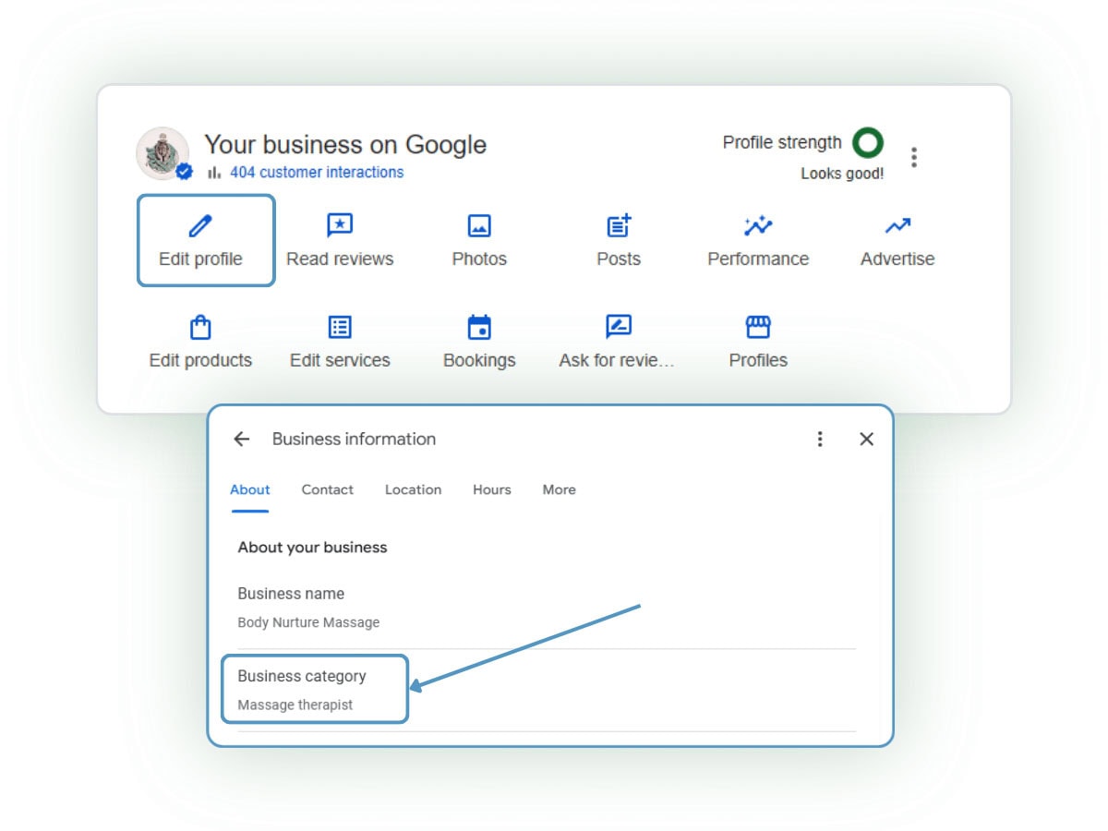Click the Profile strength green ring
This screenshot has height=831, width=1108.
click(x=868, y=142)
